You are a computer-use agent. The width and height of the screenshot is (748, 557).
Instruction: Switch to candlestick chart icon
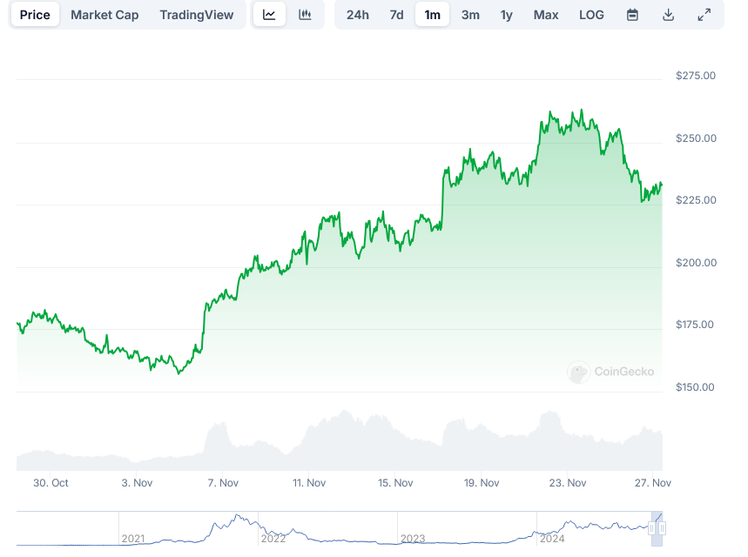305,15
